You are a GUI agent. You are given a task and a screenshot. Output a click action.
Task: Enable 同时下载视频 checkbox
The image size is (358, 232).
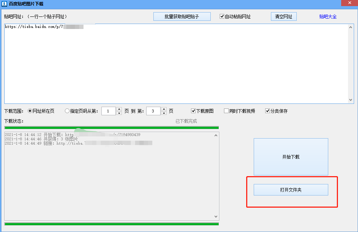tap(226, 111)
